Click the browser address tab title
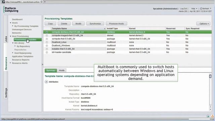 tap(23, 2)
